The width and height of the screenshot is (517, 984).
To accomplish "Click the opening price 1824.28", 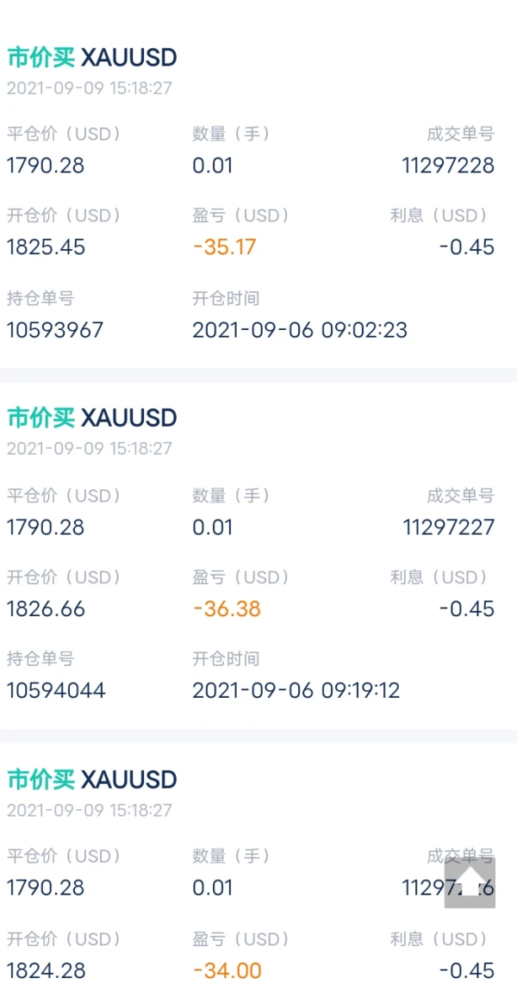I will [x=47, y=970].
